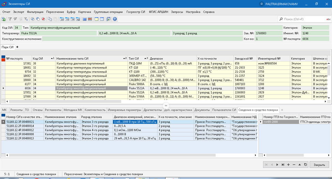Go to next record arrow in navigator
332x179 pixels.
277,165
